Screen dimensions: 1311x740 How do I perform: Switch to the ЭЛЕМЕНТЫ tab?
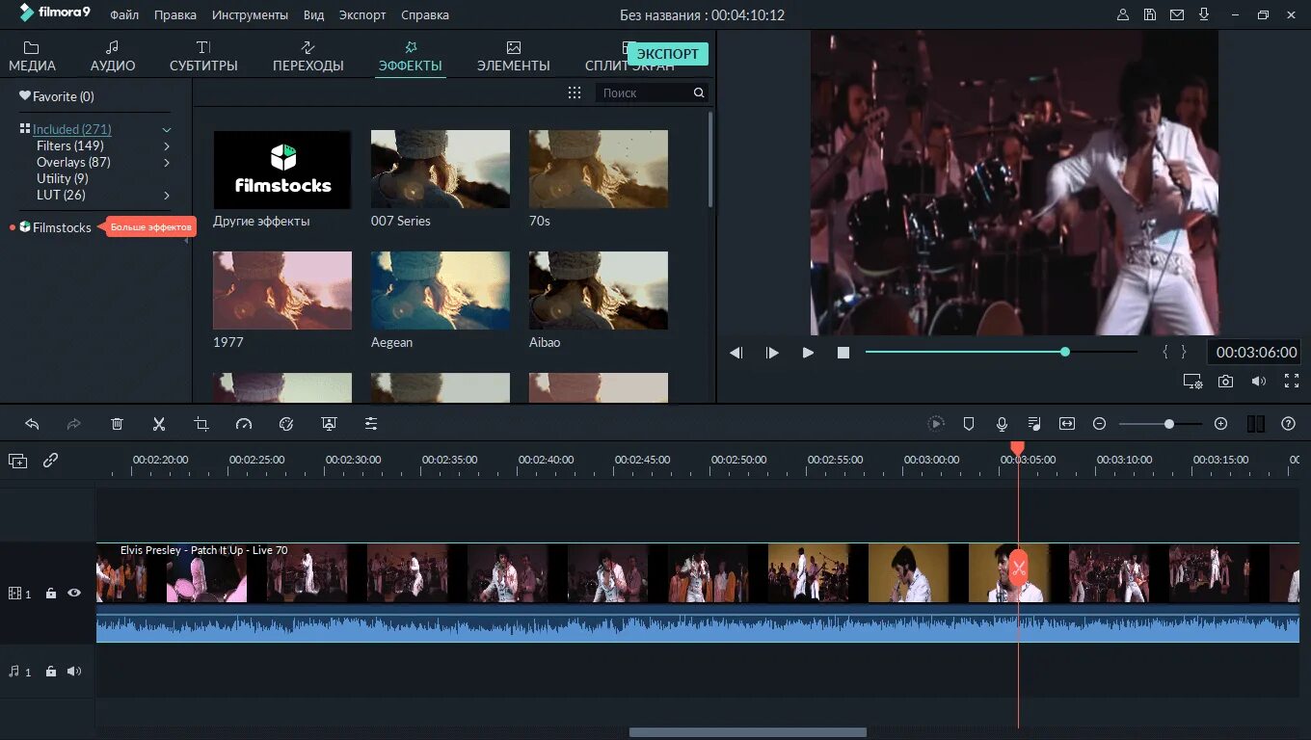(514, 57)
